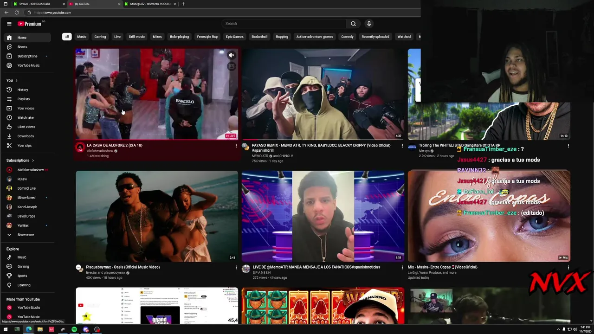The height and width of the screenshot is (334, 594).
Task: Open the La Casa de Alofoke live thumbnail
Action: [157, 94]
